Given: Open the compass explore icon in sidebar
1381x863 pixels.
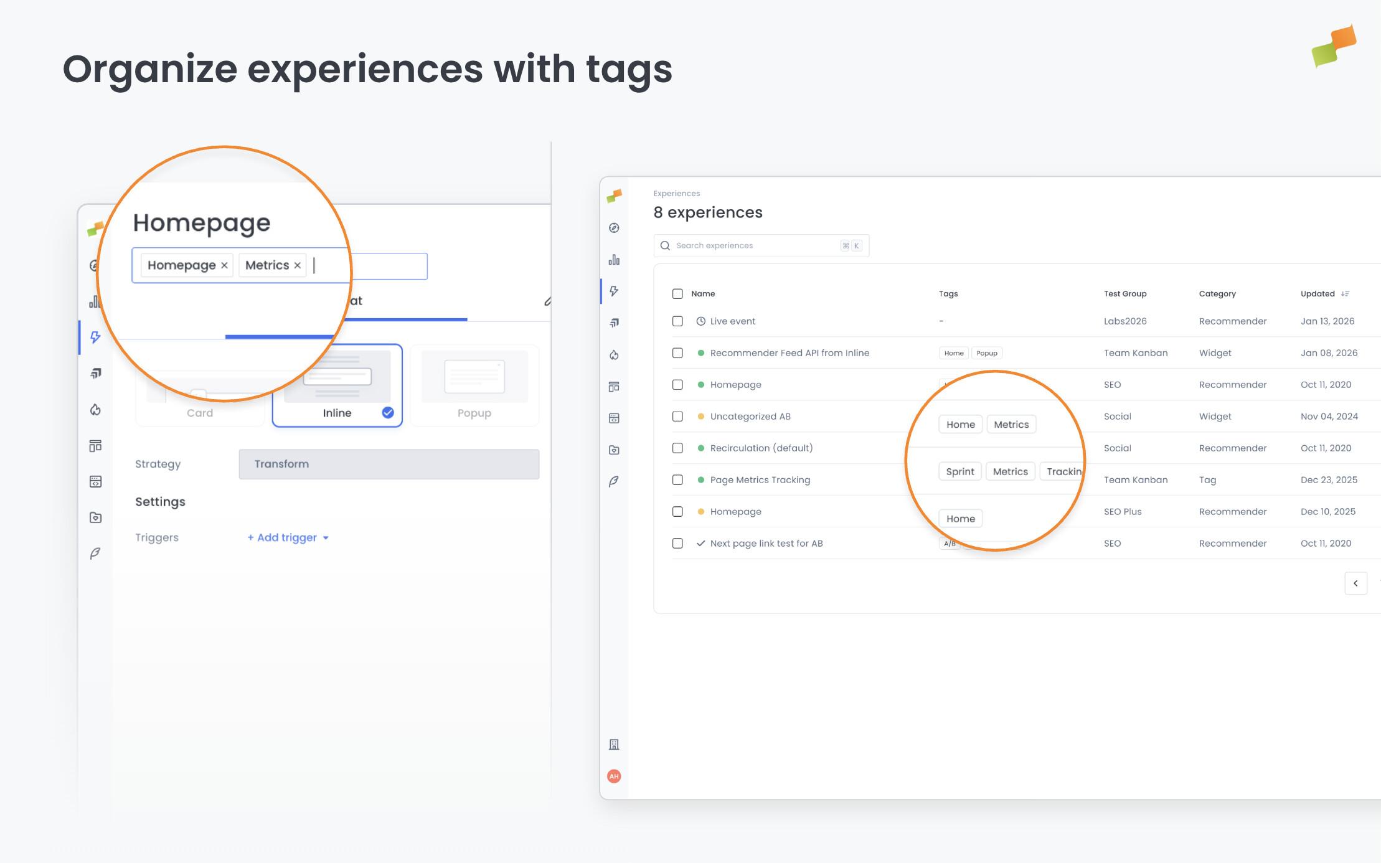Looking at the screenshot, I should pyautogui.click(x=614, y=228).
